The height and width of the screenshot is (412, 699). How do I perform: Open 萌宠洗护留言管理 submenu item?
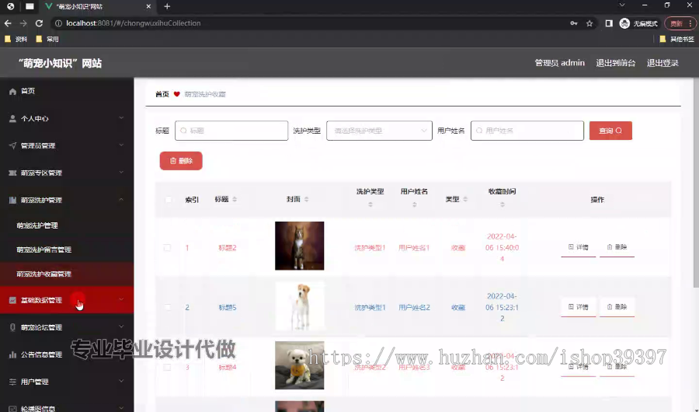click(x=67, y=250)
